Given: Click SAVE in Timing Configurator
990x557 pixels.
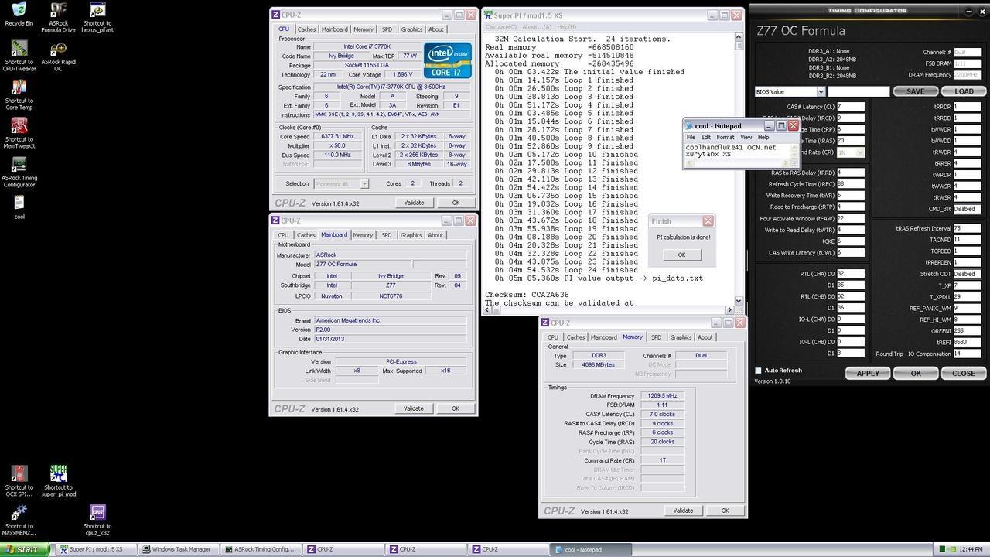Looking at the screenshot, I should click(x=915, y=91).
